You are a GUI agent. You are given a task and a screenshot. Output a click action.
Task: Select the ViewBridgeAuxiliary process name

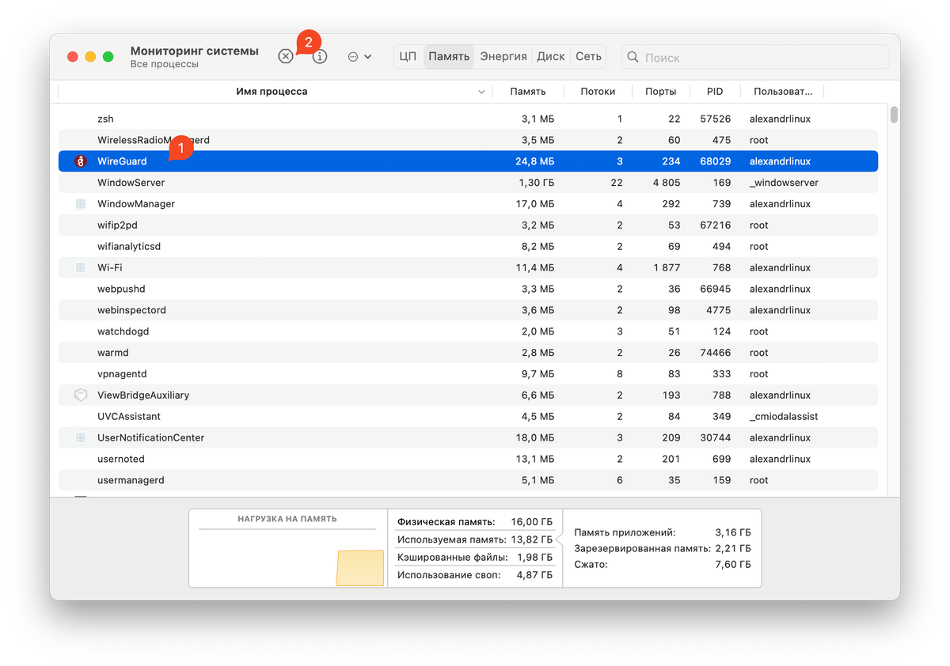[143, 395]
